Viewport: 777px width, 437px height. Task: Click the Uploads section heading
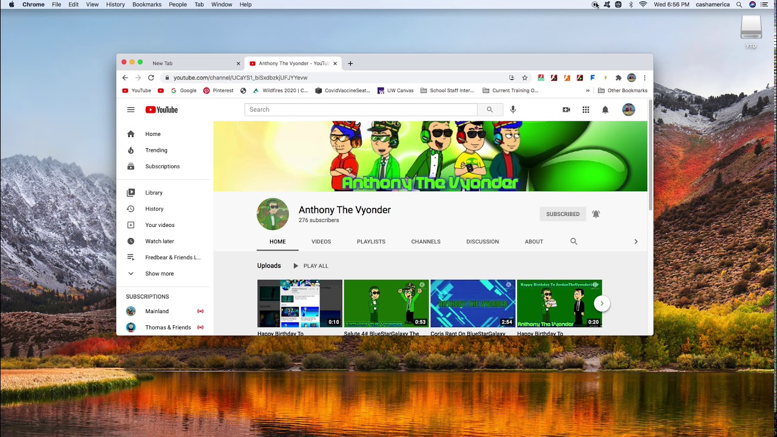269,266
